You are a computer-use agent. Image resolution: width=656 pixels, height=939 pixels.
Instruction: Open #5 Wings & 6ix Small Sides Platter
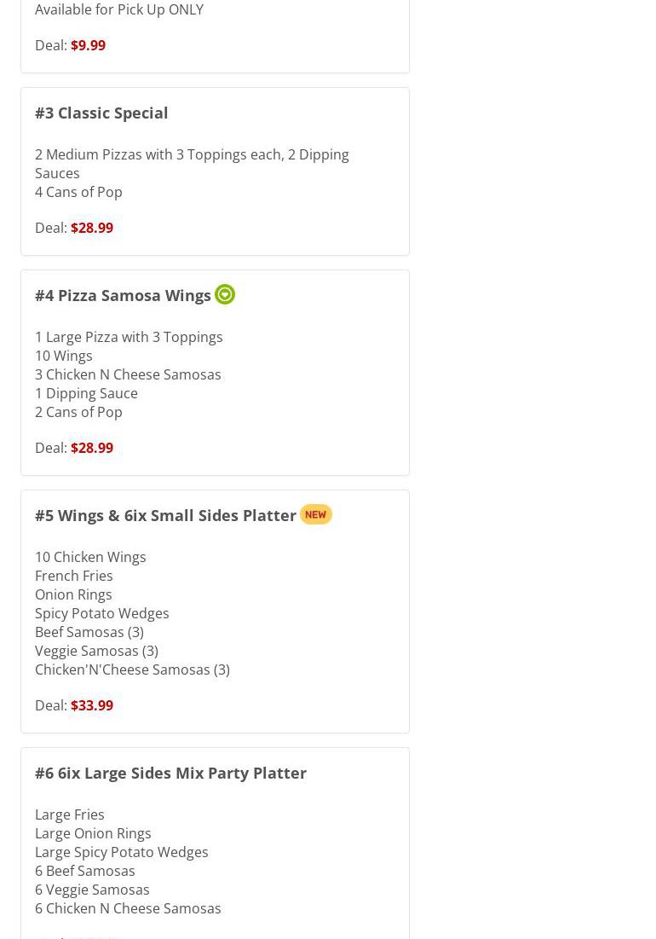pos(165,516)
